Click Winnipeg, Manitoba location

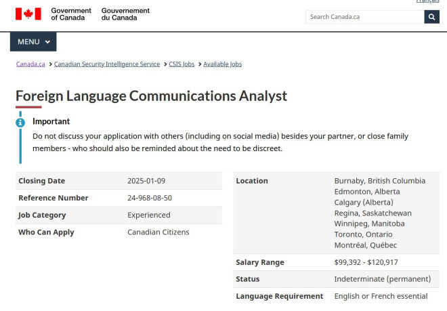point(370,224)
